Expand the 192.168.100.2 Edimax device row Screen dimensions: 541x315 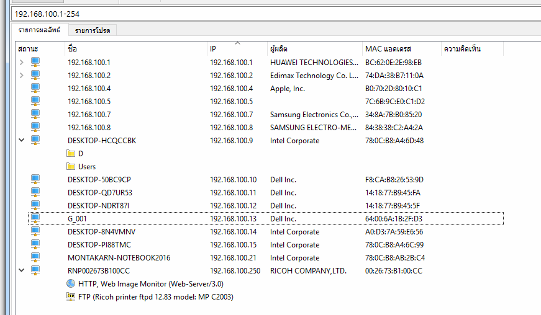coord(22,75)
